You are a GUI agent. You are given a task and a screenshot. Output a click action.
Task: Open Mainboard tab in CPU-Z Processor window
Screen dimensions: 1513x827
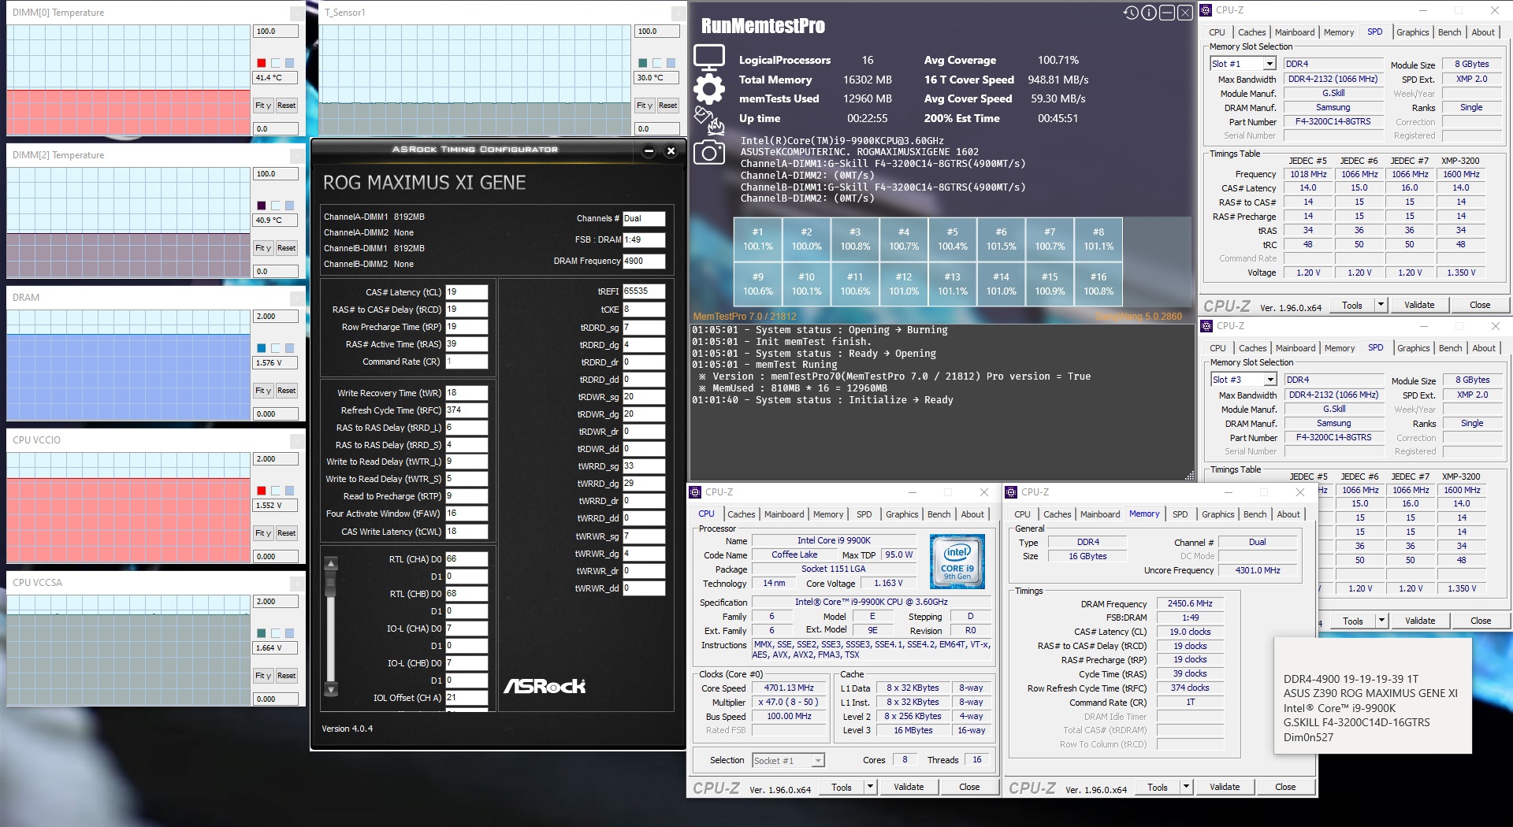tap(784, 514)
